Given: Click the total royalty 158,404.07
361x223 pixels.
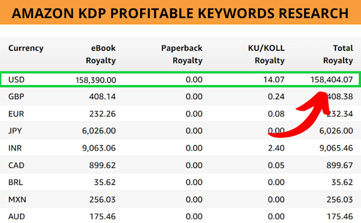Looking at the screenshot, I should click(331, 79).
